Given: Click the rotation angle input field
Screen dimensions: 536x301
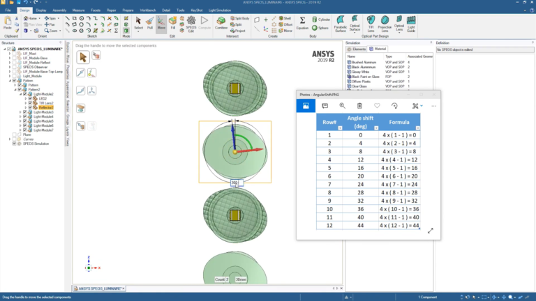Looking at the screenshot, I should click(x=237, y=183).
